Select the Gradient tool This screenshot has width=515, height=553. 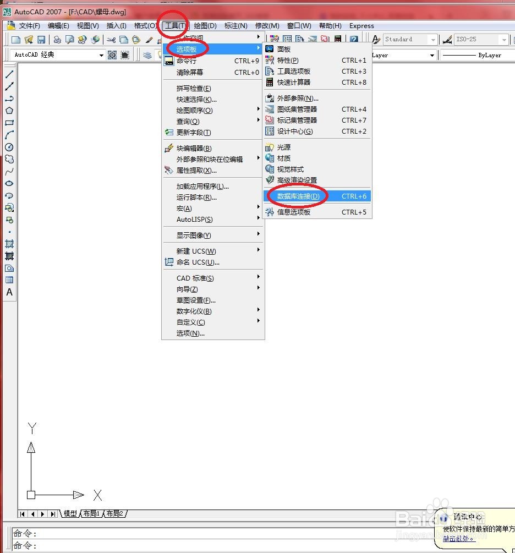tap(9, 256)
